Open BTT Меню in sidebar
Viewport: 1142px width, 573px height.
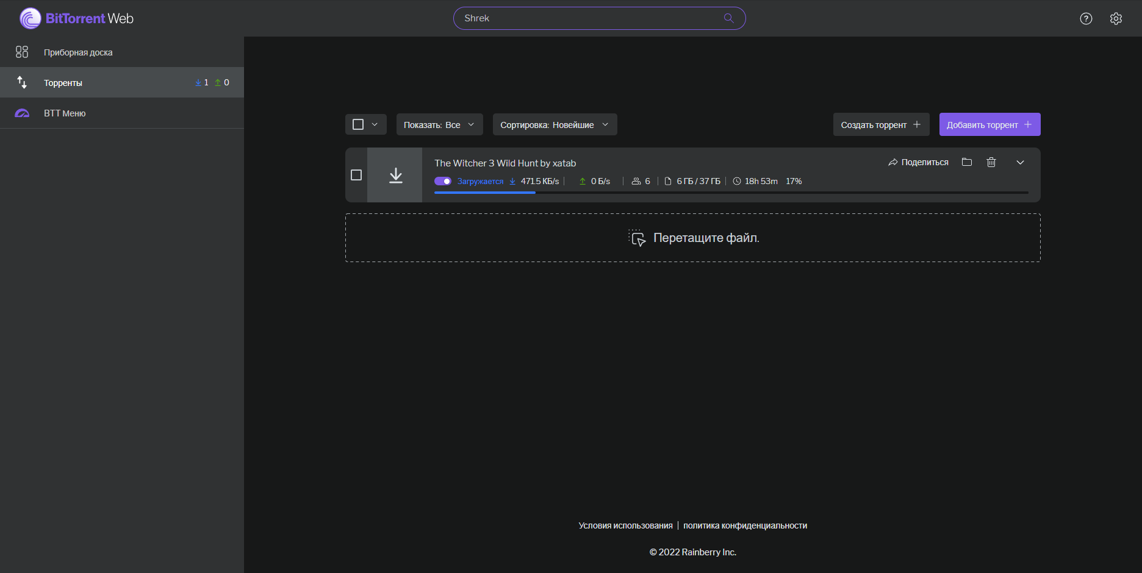point(122,113)
